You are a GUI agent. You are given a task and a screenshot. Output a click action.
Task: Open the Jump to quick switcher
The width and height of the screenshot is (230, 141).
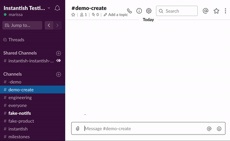tap(22, 25)
